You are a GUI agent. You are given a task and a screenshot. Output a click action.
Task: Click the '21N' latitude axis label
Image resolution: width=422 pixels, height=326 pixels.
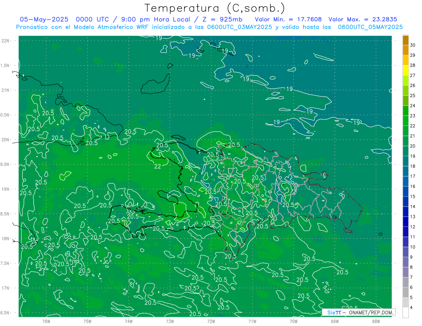coord(6,90)
